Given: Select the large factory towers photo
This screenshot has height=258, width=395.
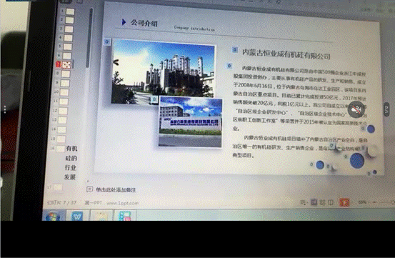Looking at the screenshot, I should point(163,71).
